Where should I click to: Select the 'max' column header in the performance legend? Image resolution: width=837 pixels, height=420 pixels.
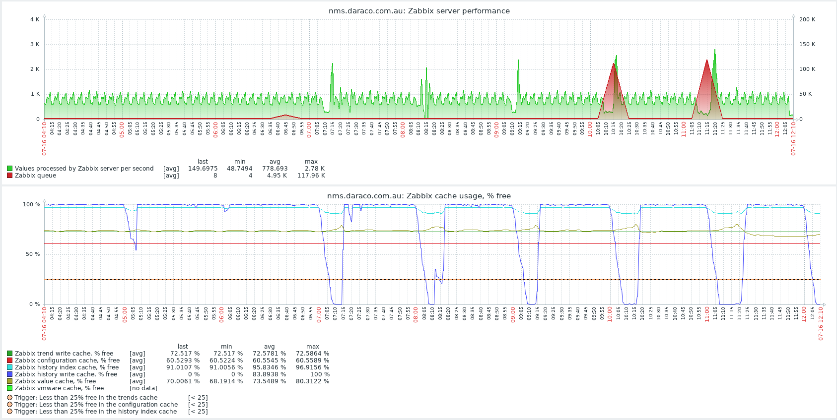(311, 162)
